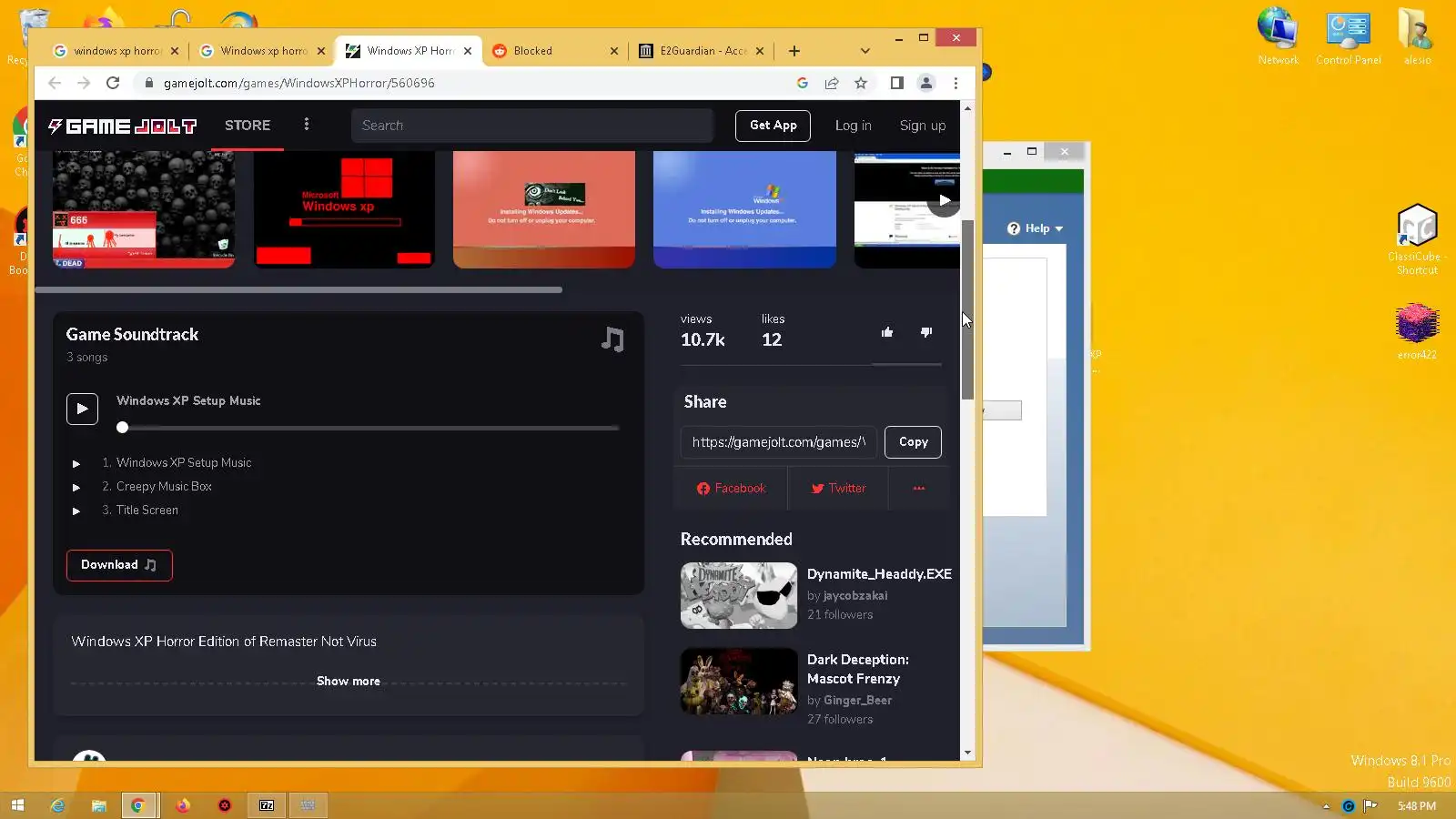Open Dark Deception: Mascot Frenzy thumbnail
This screenshot has width=1456, height=819.
tap(739, 682)
